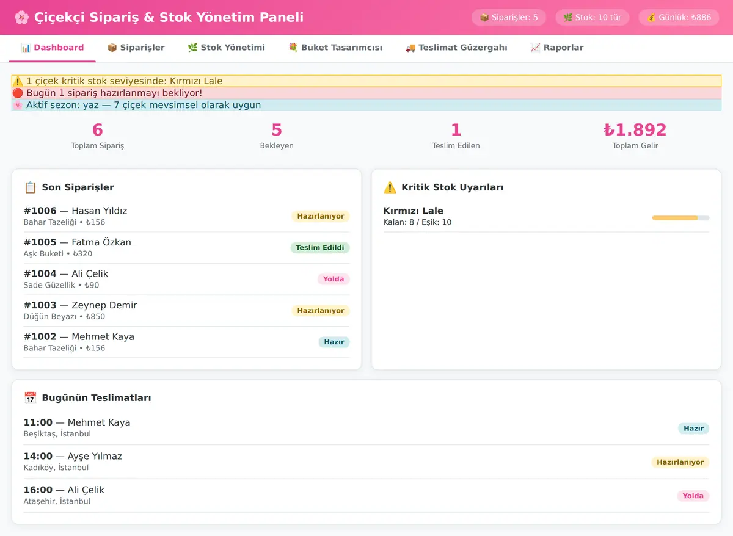This screenshot has width=733, height=536.
Task: Select the 14:00 Ayşe Yılmaz delivery
Action: tap(366, 462)
